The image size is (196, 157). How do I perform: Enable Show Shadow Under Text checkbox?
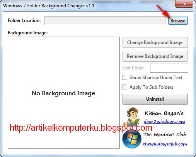124,78
